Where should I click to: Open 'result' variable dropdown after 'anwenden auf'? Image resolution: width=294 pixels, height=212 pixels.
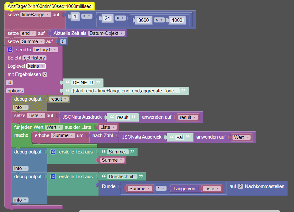pyautogui.click(x=188, y=117)
